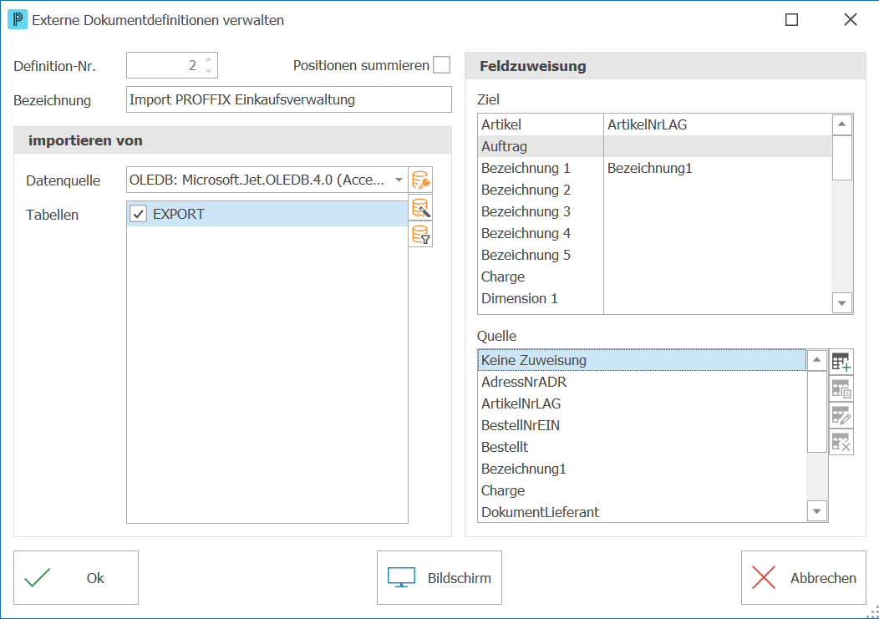Select Bestellt in Quelle list
This screenshot has height=619, width=879.
tap(642, 447)
